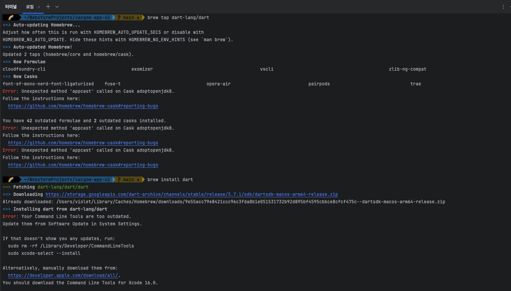Image resolution: width=511 pixels, height=291 pixels.
Task: Click 'Installing dart from dart-lang/dart' line
Action: (55, 209)
